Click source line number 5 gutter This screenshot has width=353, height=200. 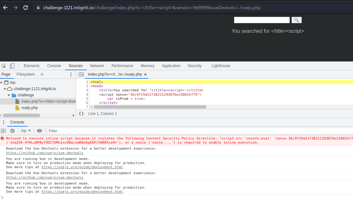87,99
